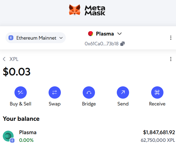Open the Receive QR code icon
Image resolution: width=176 pixels, height=144 pixels.
click(x=157, y=92)
